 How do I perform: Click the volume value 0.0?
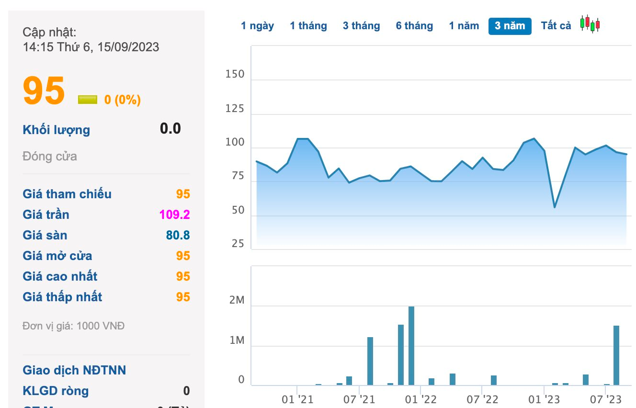(170, 128)
